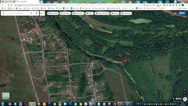
Task: Open the Видео bookmark
Action: coord(44,8)
